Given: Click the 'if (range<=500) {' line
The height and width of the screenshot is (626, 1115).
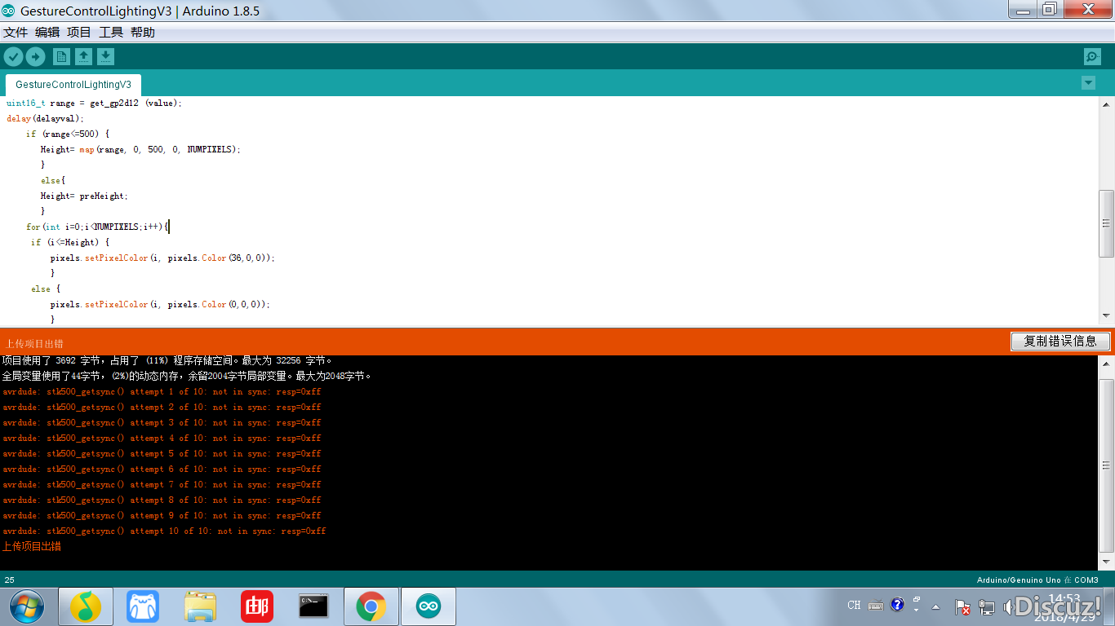Looking at the screenshot, I should tap(68, 134).
